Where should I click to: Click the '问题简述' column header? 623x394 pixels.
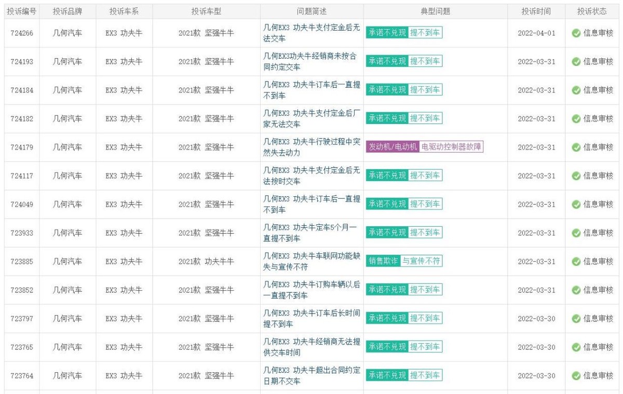coord(311,11)
